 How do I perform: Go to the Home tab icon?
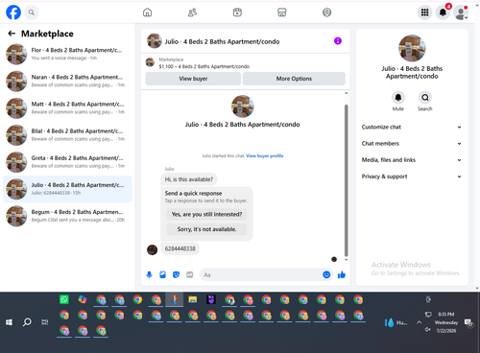click(x=147, y=12)
